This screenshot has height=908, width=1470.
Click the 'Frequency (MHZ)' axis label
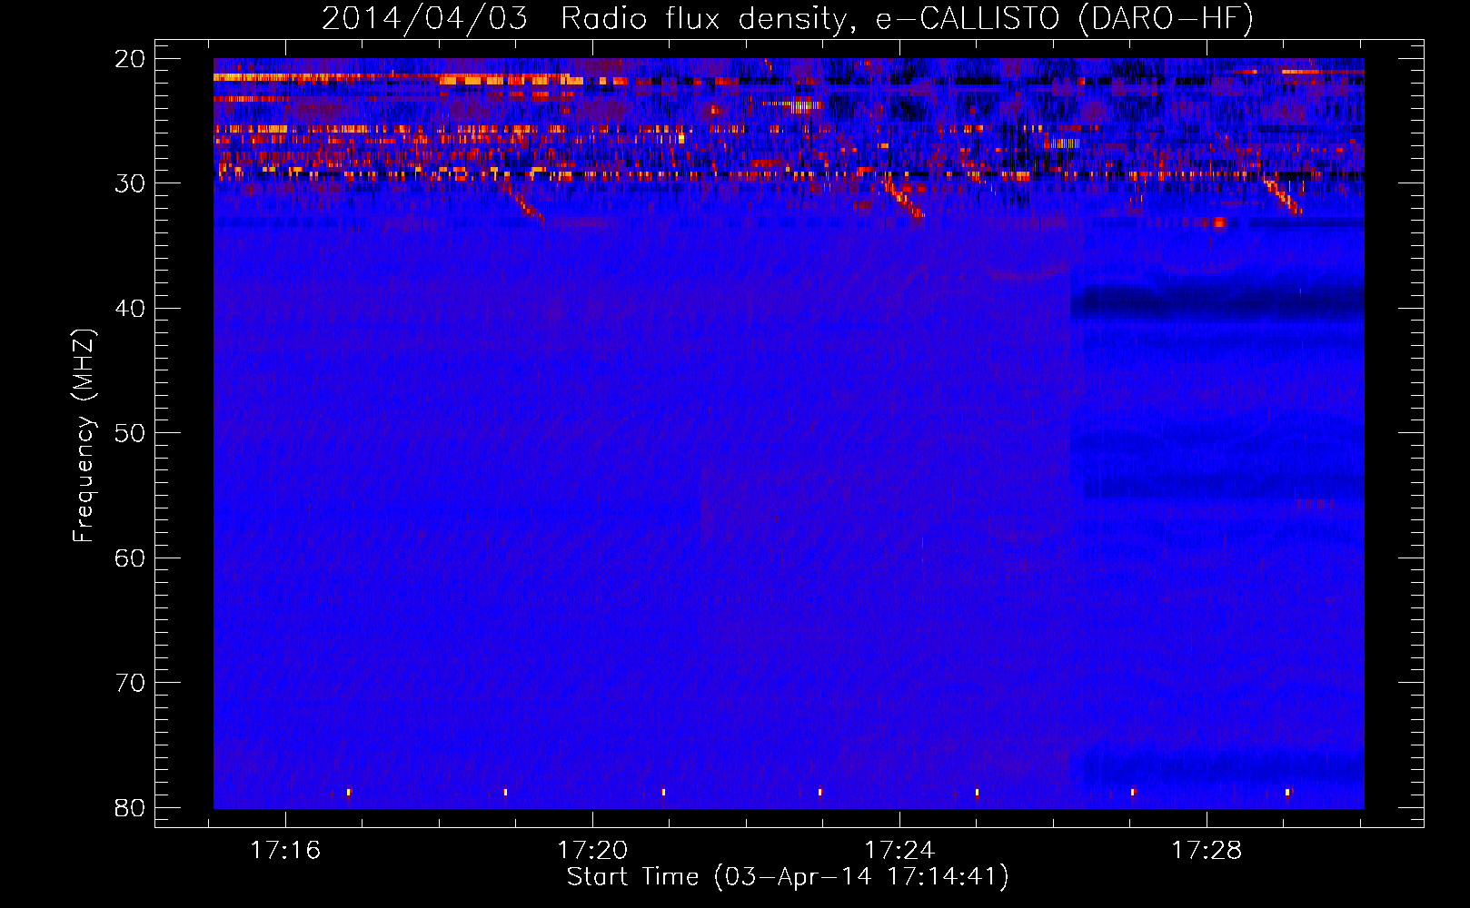pos(84,436)
